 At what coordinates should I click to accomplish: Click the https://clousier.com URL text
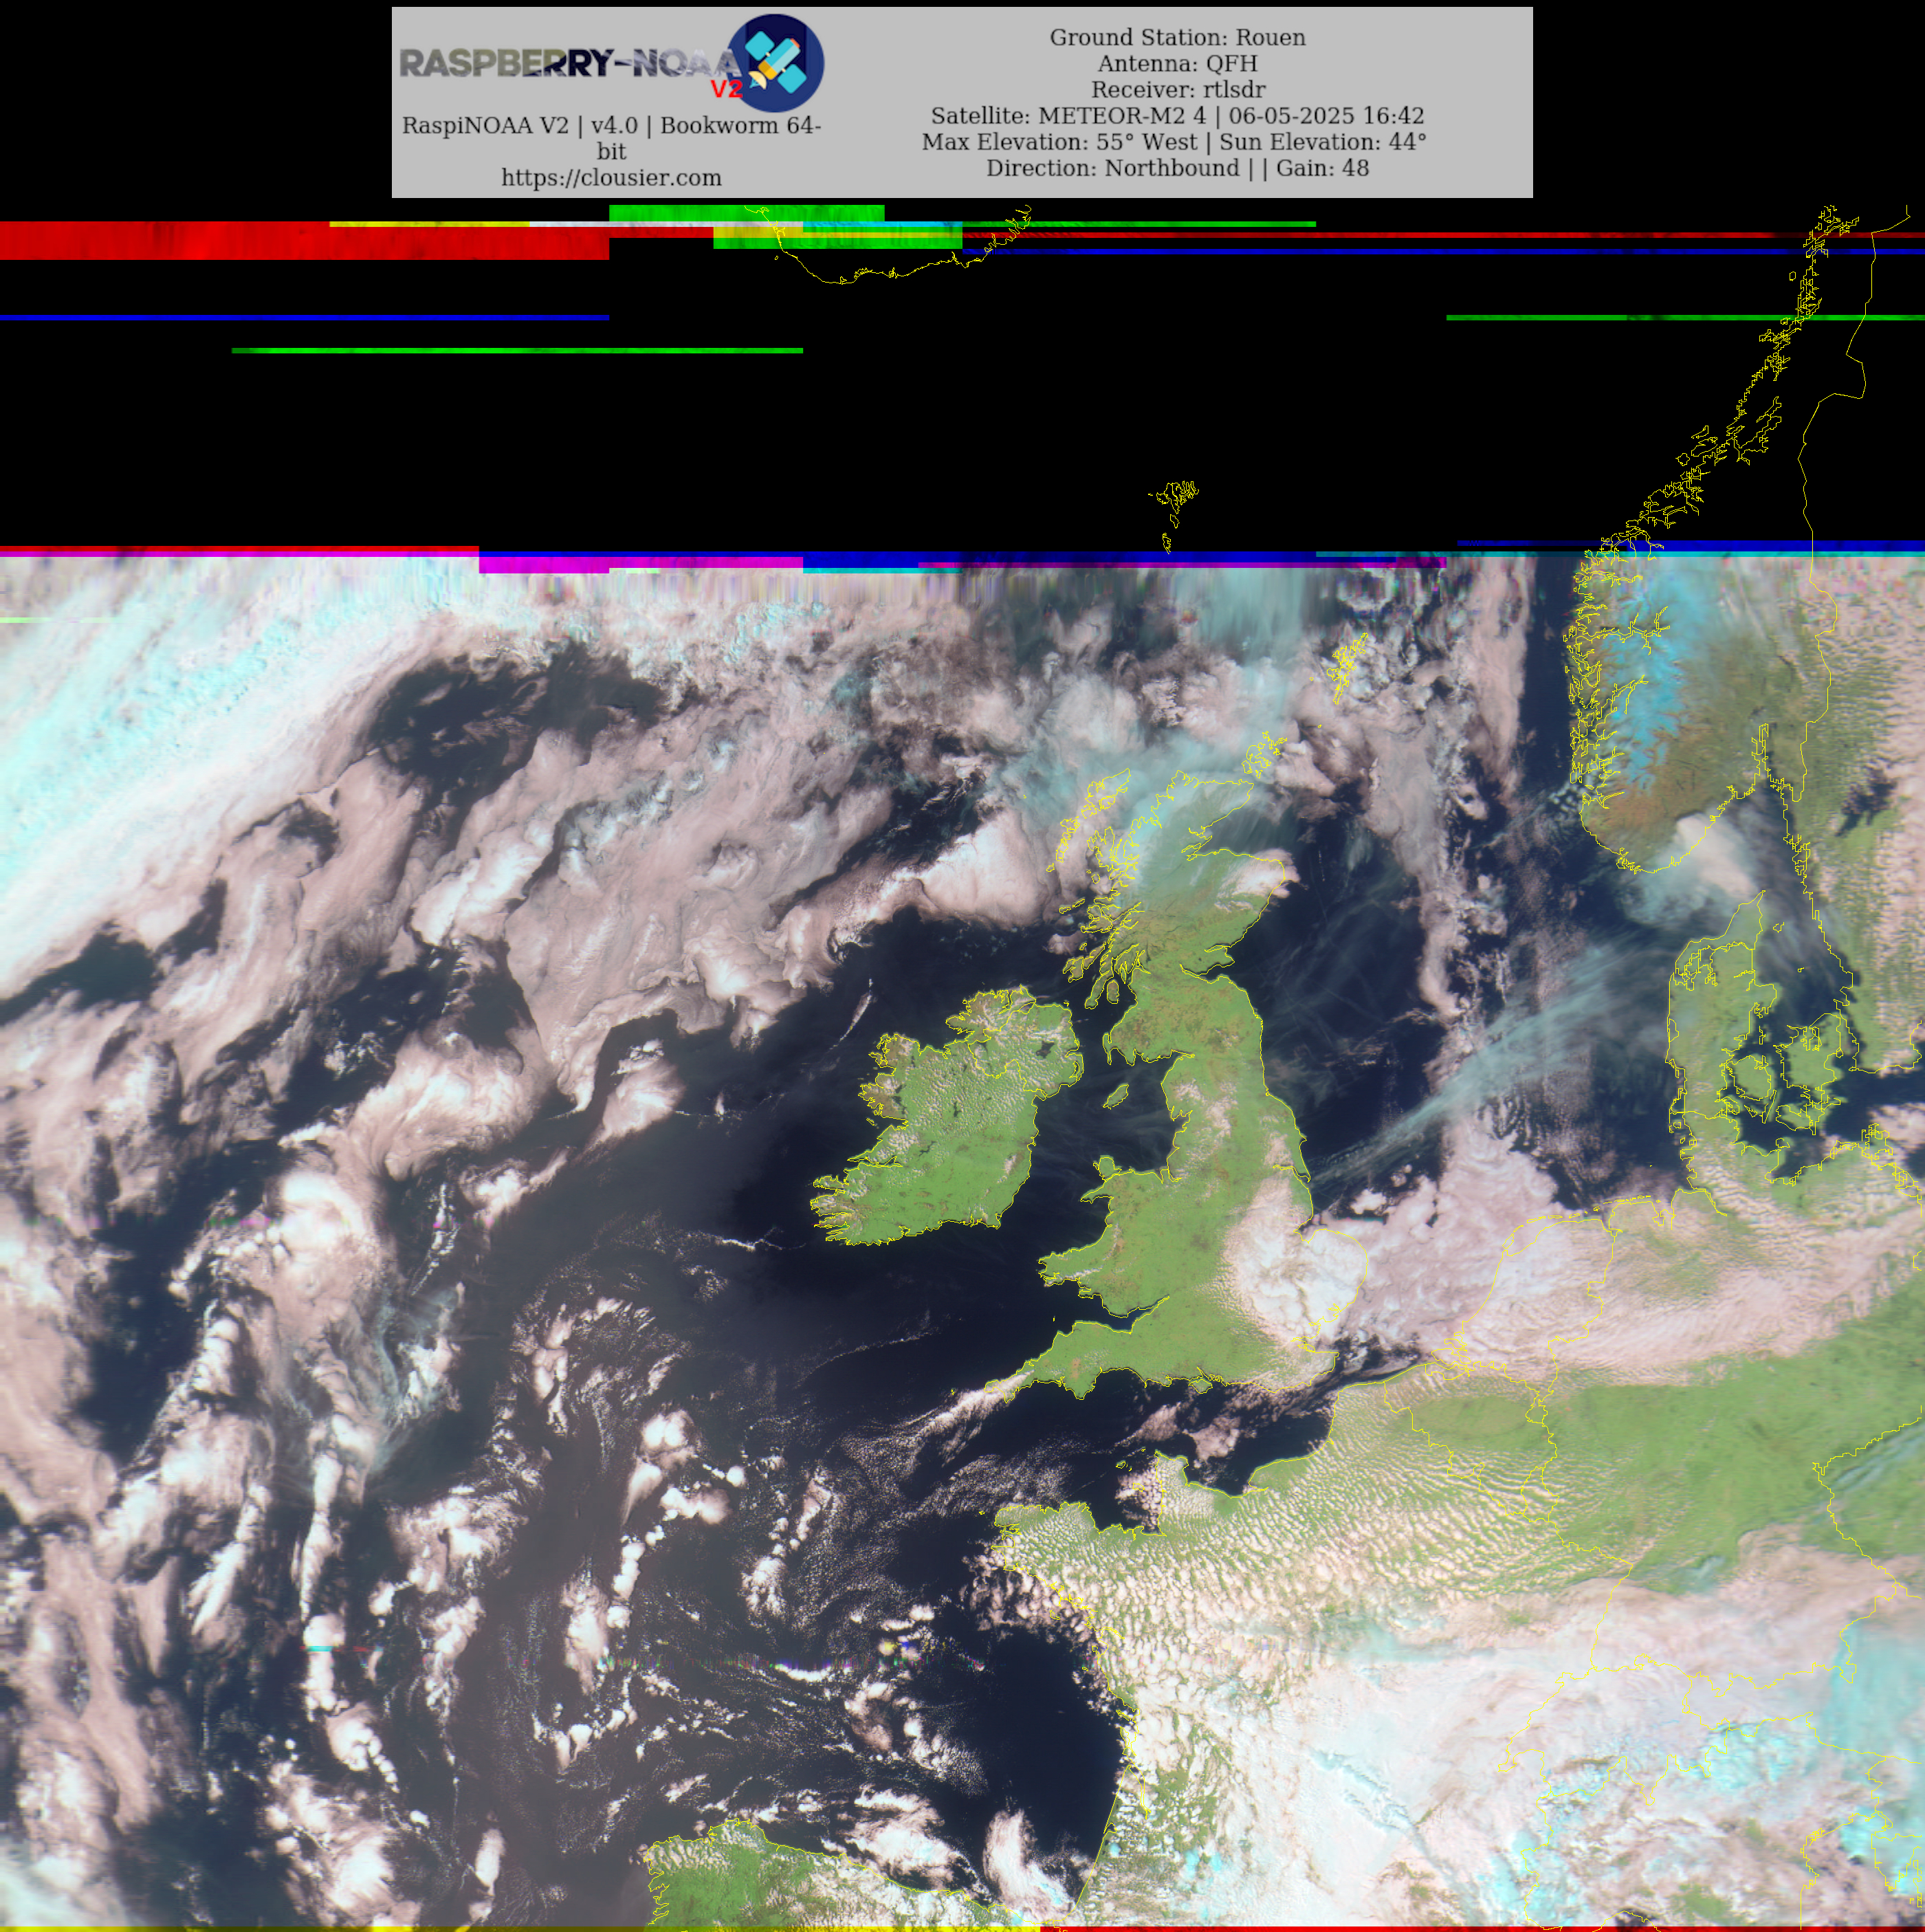(x=611, y=178)
